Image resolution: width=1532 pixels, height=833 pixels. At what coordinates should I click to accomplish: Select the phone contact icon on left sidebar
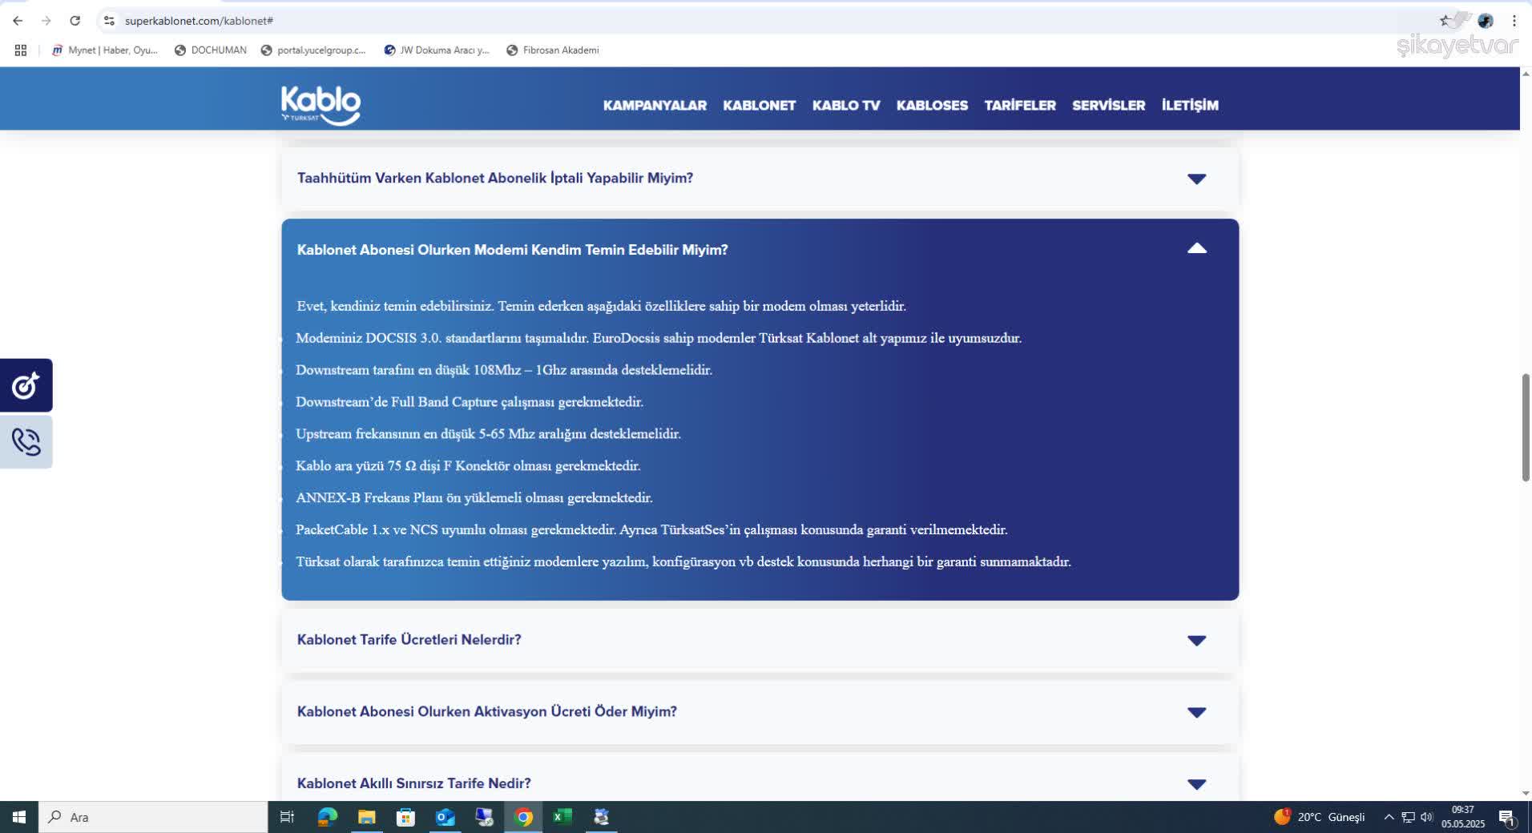(x=25, y=441)
